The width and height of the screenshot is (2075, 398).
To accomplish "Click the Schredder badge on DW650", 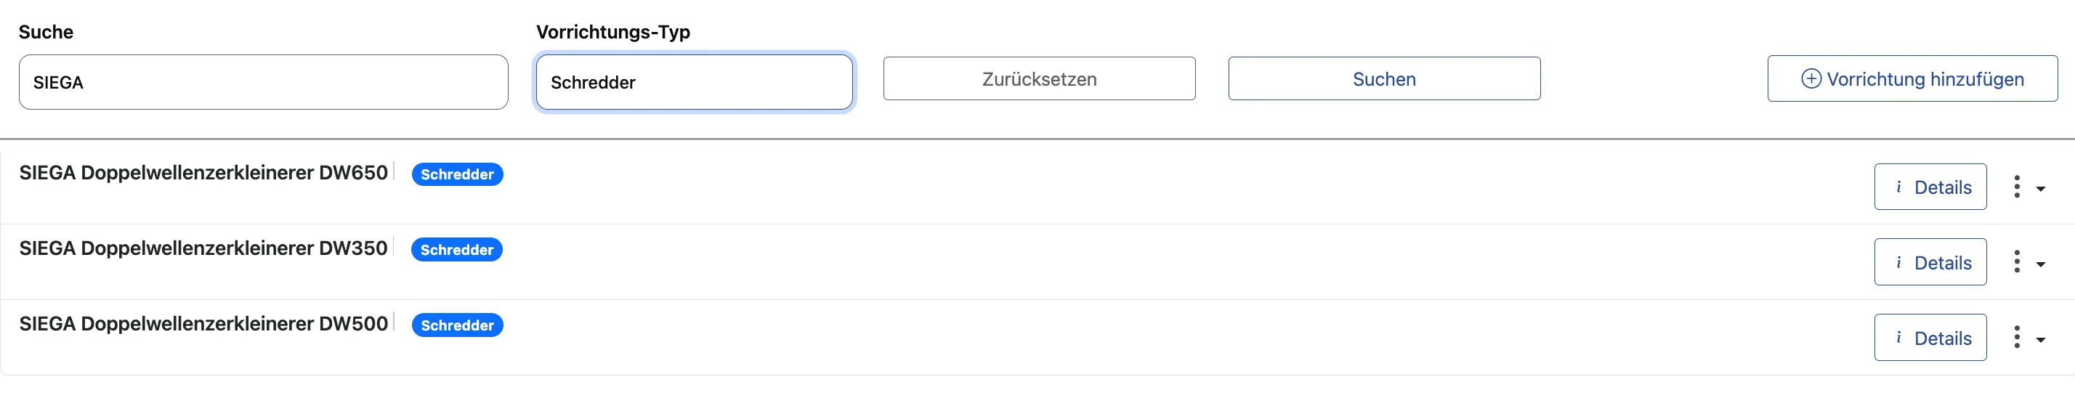I will pyautogui.click(x=457, y=175).
